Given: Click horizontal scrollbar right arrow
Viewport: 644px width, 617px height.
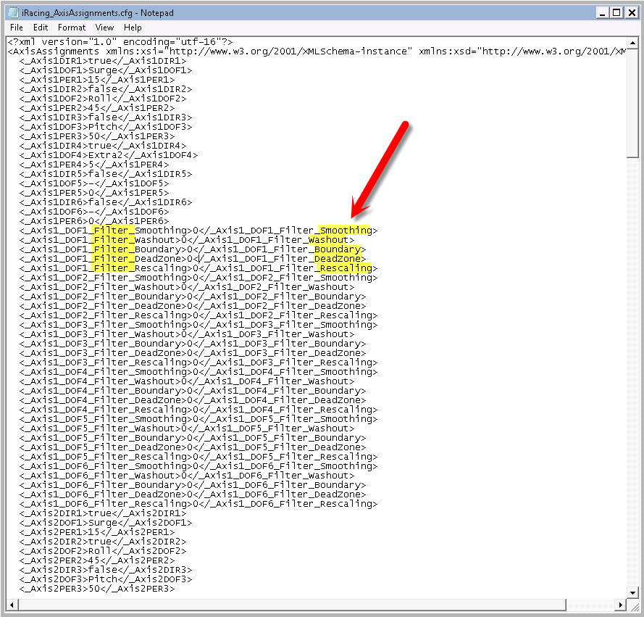Looking at the screenshot, I should [620, 605].
